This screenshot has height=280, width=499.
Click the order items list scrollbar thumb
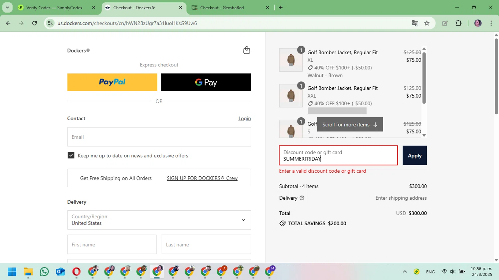click(424, 78)
